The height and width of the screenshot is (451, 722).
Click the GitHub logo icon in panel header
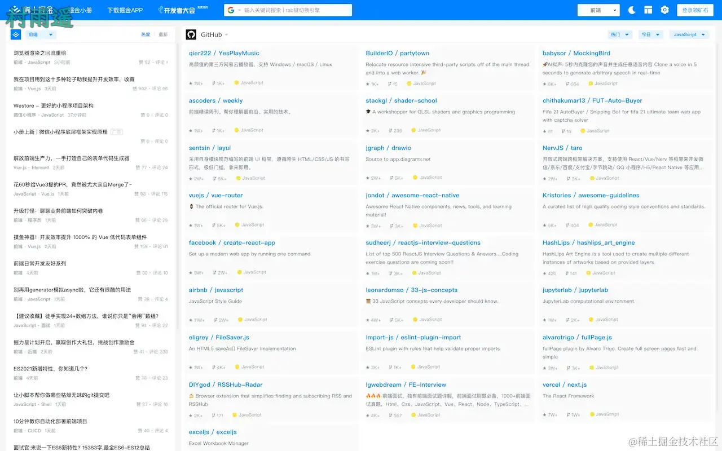191,34
